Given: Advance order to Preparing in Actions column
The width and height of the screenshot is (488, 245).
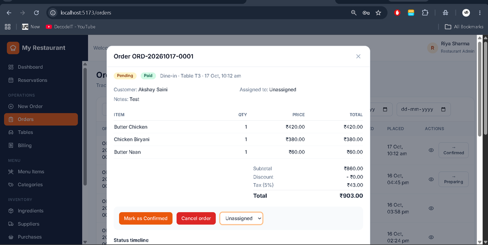Looking at the screenshot, I should [454, 179].
